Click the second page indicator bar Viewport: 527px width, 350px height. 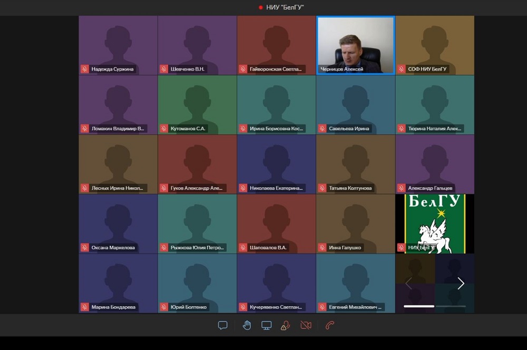[x=451, y=306]
